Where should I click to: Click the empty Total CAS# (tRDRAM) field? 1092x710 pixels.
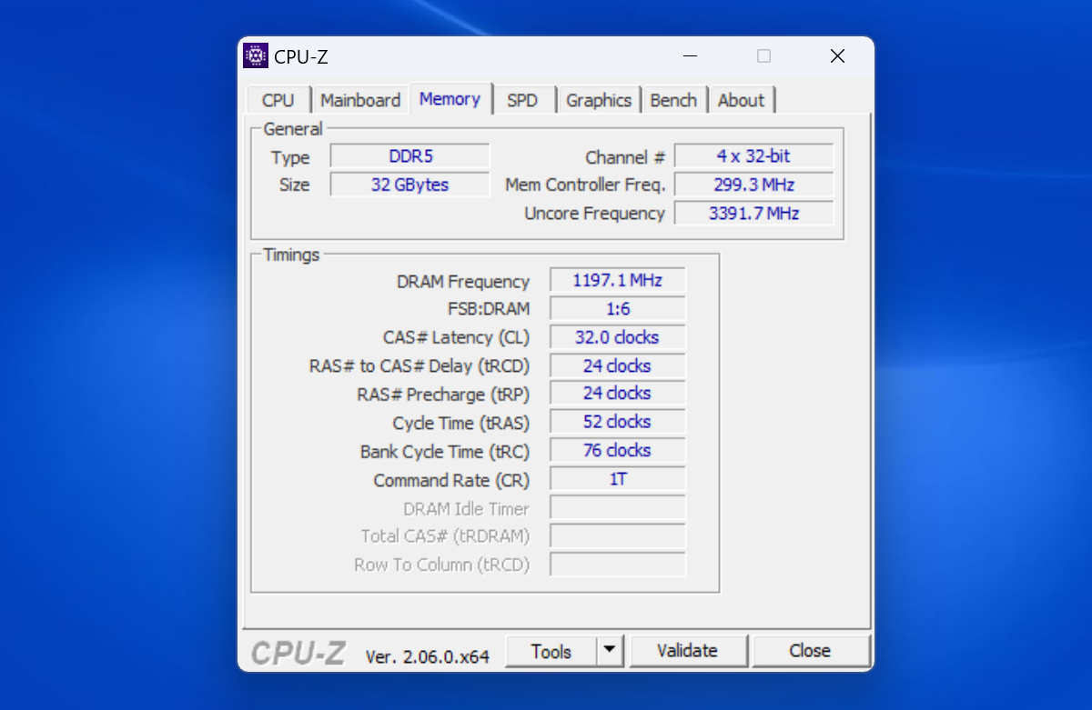click(618, 535)
